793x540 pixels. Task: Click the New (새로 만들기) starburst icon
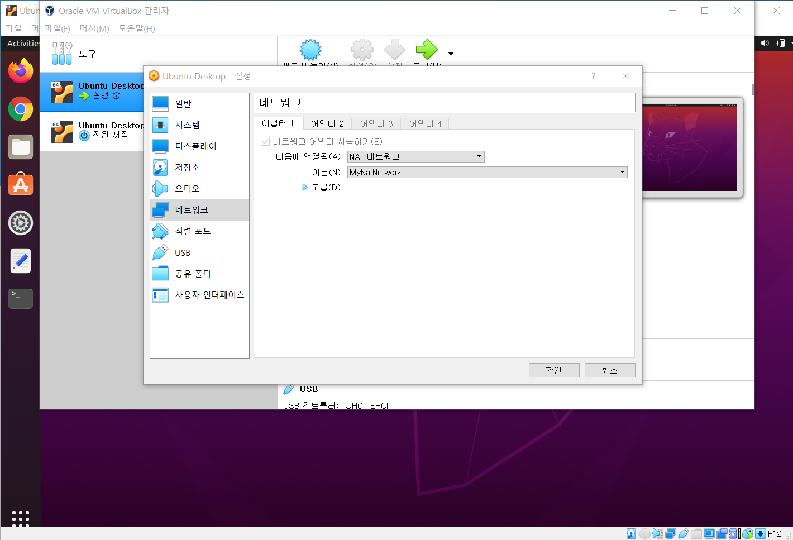tap(310, 50)
